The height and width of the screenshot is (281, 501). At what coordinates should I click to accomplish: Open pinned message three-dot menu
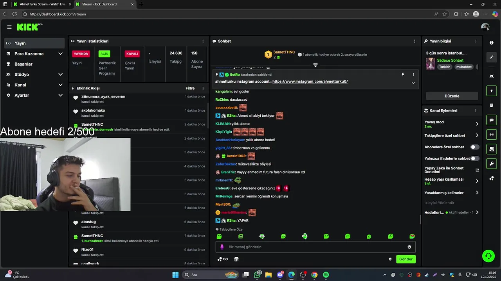coord(413,75)
